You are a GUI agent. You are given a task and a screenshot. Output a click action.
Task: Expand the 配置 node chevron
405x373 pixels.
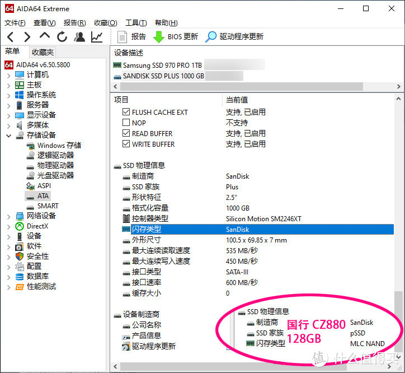[9, 267]
